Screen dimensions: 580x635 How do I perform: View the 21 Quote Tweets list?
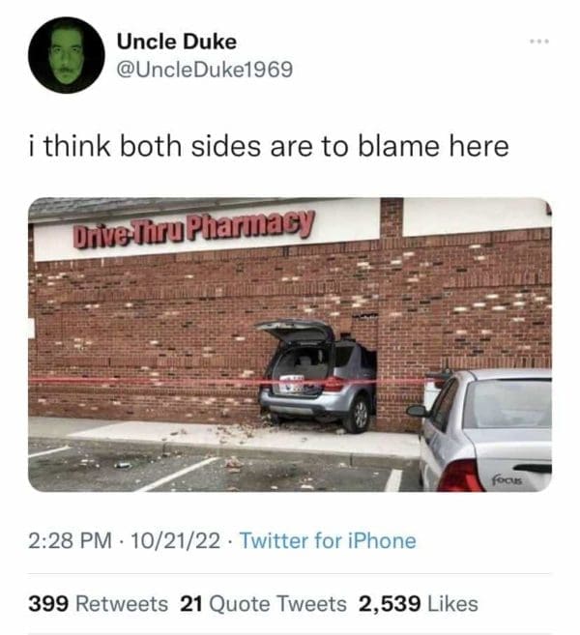click(x=263, y=604)
